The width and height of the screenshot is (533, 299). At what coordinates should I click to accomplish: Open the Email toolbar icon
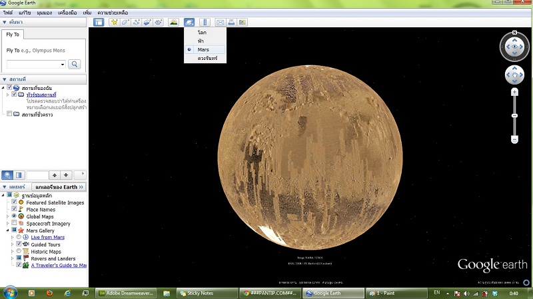click(x=221, y=23)
